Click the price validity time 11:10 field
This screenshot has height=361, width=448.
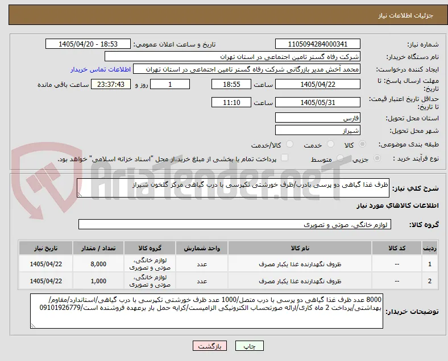[x=231, y=102]
